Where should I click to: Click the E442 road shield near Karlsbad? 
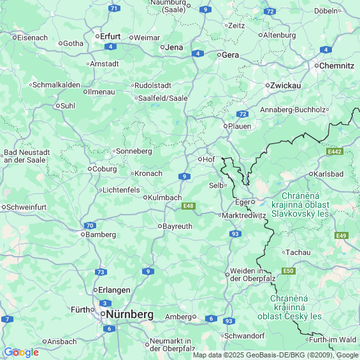pos(335,151)
